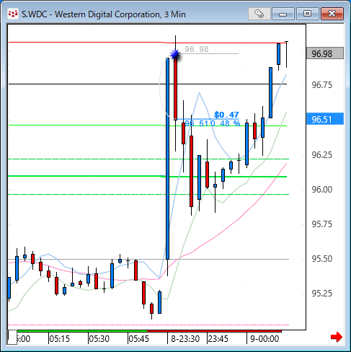351x352 pixels.
Task: Click the 05:45 time axis label
Action: [138, 339]
